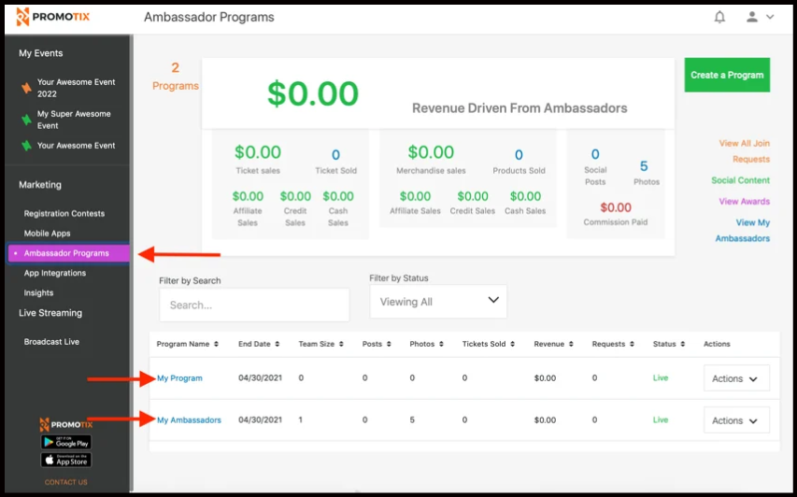The image size is (797, 497).
Task: Click the notification bell icon
Action: (719, 17)
